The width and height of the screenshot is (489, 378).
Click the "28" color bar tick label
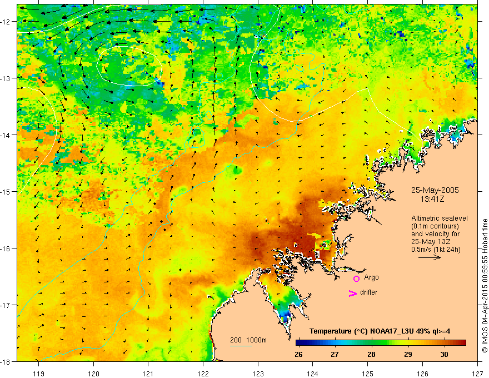pyautogui.click(x=371, y=354)
